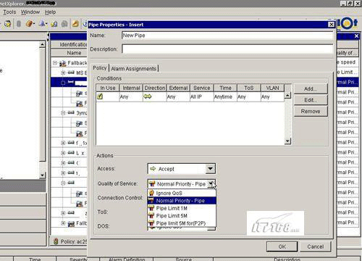This screenshot has height=261, width=362.
Task: Open the Tools menu
Action: click(x=9, y=12)
